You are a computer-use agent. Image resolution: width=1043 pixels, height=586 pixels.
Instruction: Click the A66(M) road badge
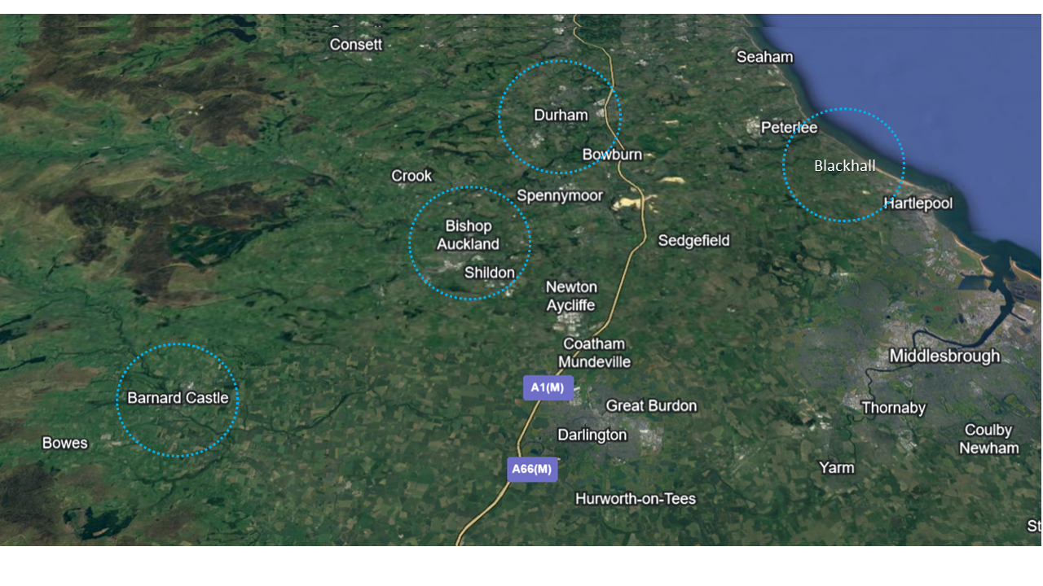click(x=532, y=469)
